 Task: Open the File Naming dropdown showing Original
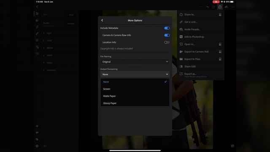[x=135, y=62]
